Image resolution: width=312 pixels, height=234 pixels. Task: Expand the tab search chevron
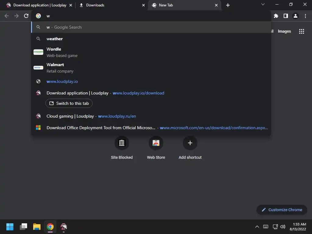pos(263,4)
